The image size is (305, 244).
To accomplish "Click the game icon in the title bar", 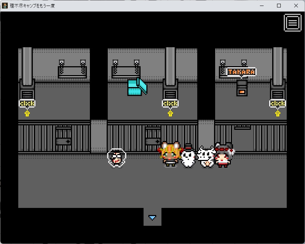I will (5, 6).
